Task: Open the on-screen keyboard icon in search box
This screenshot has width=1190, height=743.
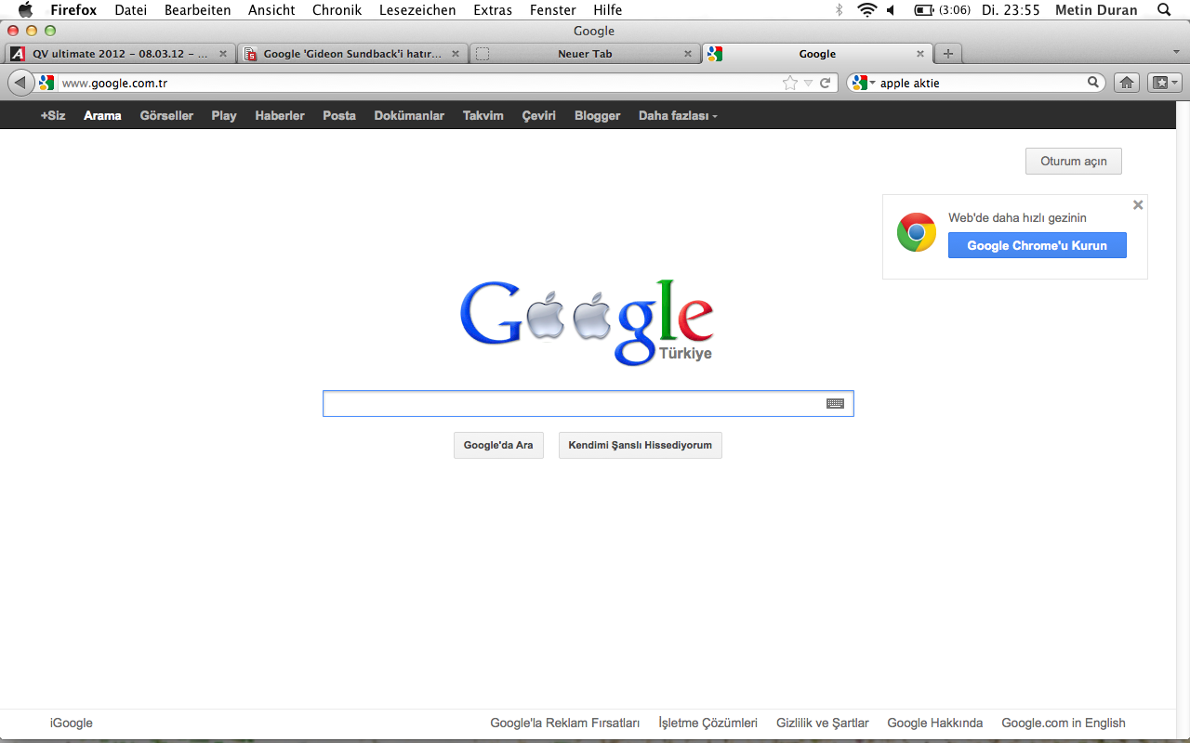Action: [835, 404]
